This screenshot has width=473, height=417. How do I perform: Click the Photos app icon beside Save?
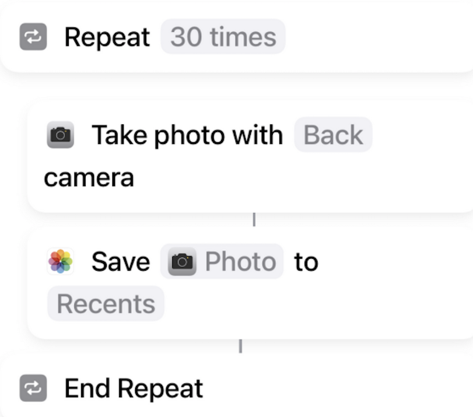coord(60,261)
